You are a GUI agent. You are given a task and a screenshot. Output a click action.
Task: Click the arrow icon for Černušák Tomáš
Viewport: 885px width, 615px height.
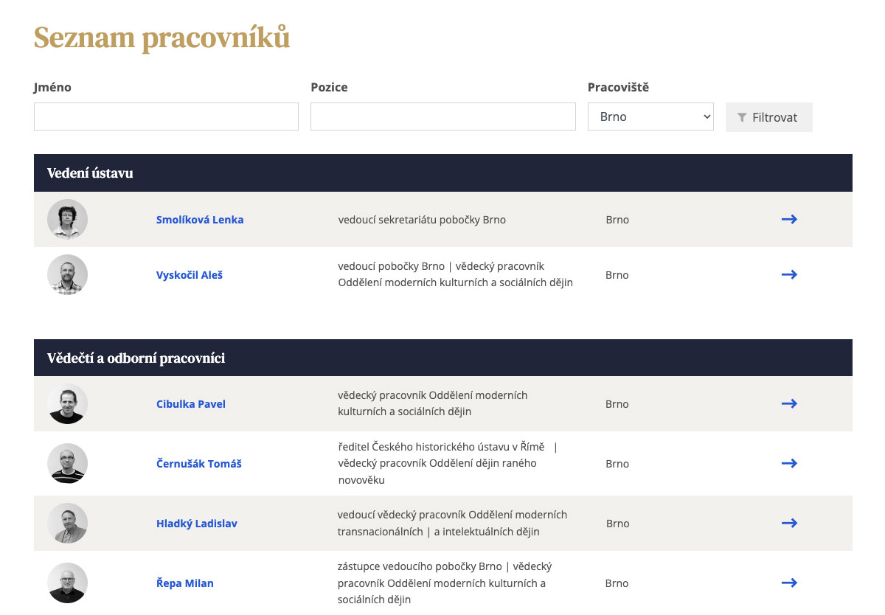click(x=789, y=463)
